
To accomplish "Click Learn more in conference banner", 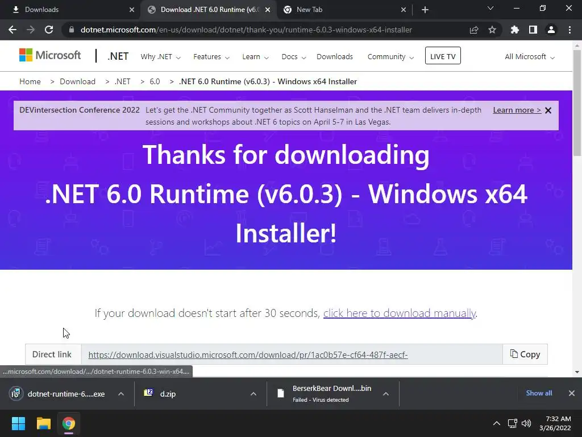I will [517, 110].
